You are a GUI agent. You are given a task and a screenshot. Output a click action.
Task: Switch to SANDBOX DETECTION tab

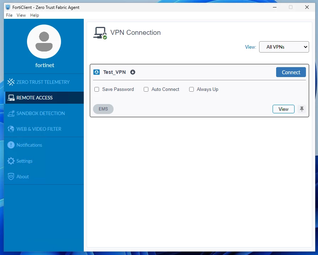click(x=44, y=113)
